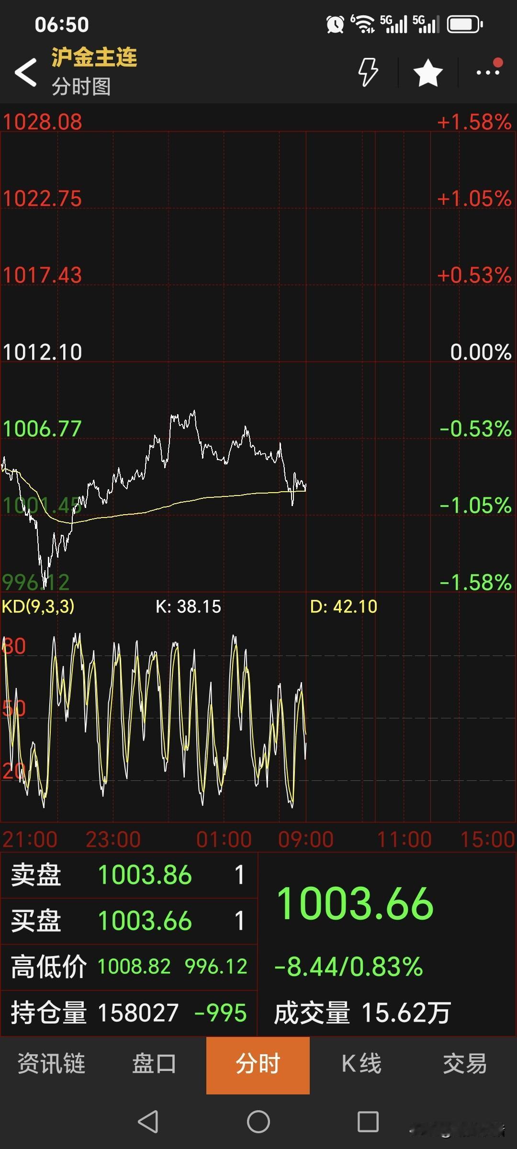
Task: Tap the low price 996.12 in 高低价 row
Action: tap(216, 967)
